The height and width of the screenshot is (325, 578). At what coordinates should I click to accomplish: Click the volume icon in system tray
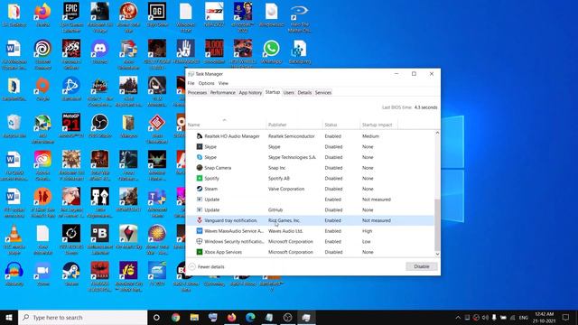coord(485,317)
